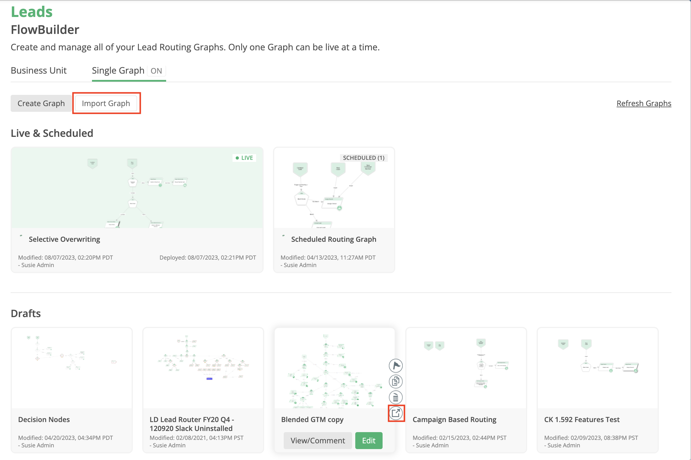
Task: Click the flag icon on Blended GTM copy
Action: [x=395, y=365]
